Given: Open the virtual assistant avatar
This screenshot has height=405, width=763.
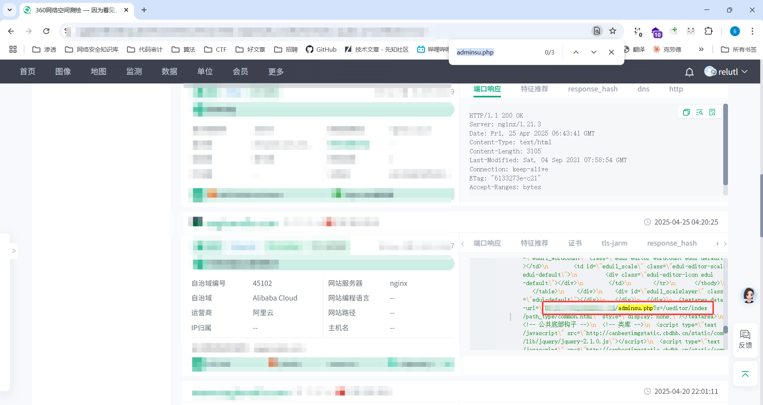Looking at the screenshot, I should click(x=749, y=296).
